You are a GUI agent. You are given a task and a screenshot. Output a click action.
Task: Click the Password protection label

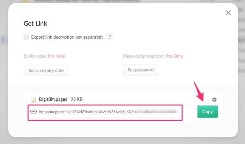tap(144, 56)
